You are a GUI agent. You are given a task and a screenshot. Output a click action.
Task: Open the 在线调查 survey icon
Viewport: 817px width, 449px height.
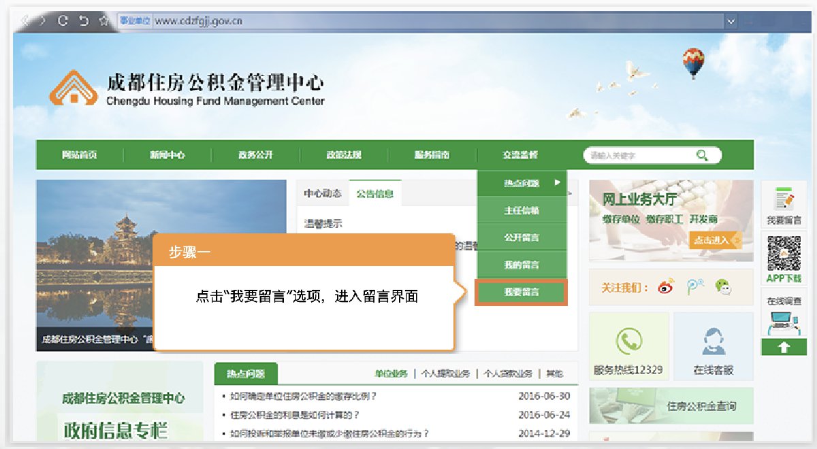[784, 322]
